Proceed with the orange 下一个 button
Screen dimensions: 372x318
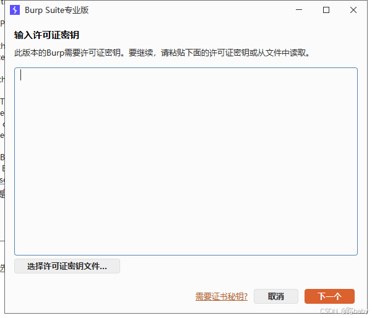[x=329, y=297]
